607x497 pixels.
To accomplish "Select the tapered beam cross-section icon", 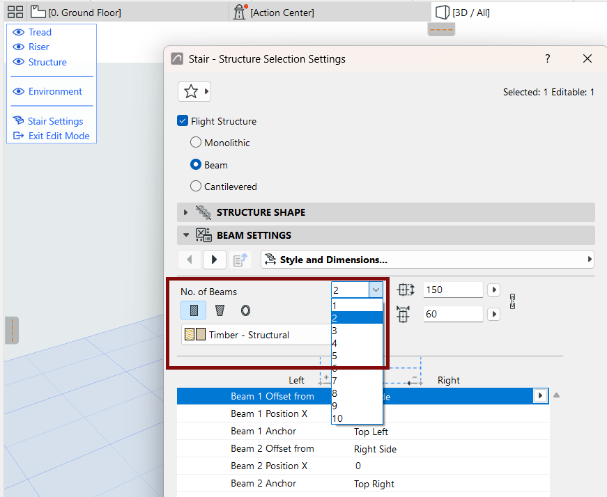I will coord(220,310).
